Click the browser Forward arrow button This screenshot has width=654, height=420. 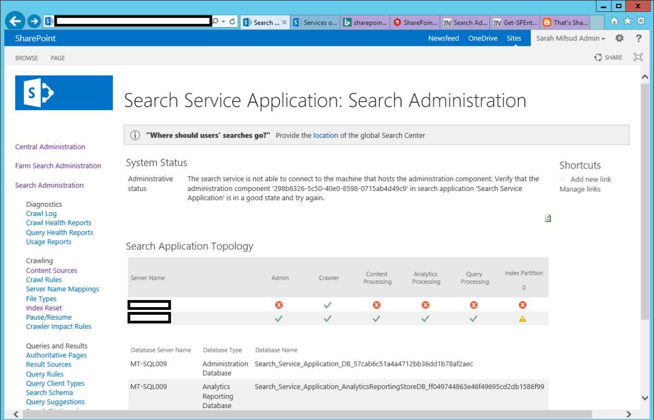[x=34, y=22]
